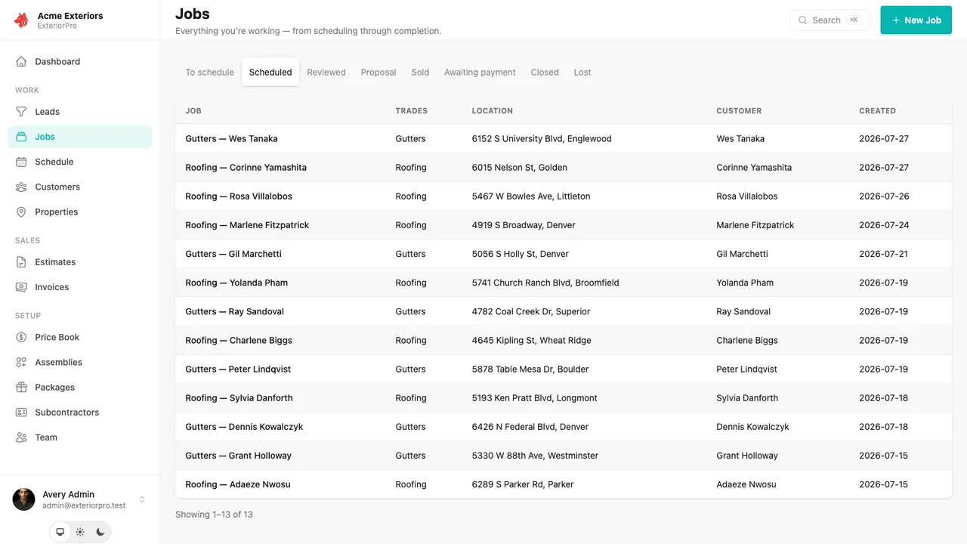
Task: Click the Schedule calendar icon
Action: 21,162
